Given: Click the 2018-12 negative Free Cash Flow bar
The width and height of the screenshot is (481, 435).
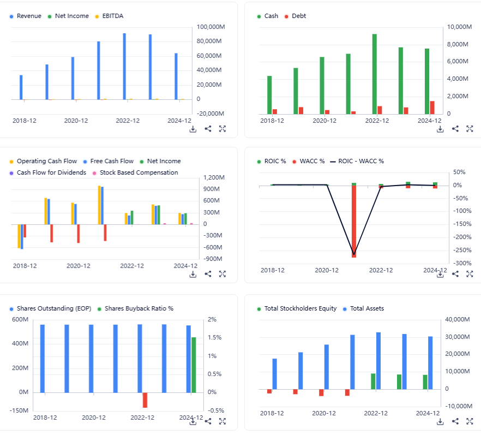Looking at the screenshot, I should (22, 237).
